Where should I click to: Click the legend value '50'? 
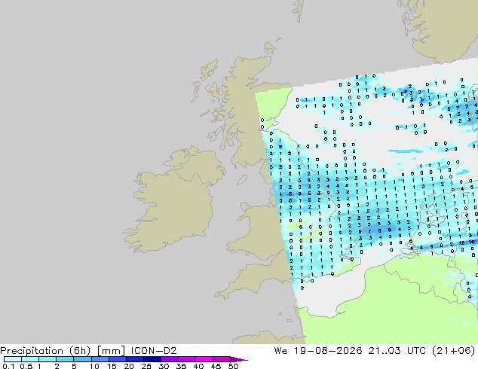pyautogui.click(x=233, y=366)
